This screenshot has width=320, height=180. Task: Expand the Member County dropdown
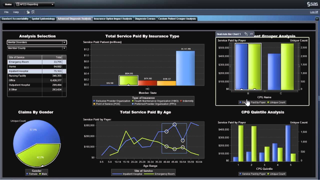[x=64, y=48]
